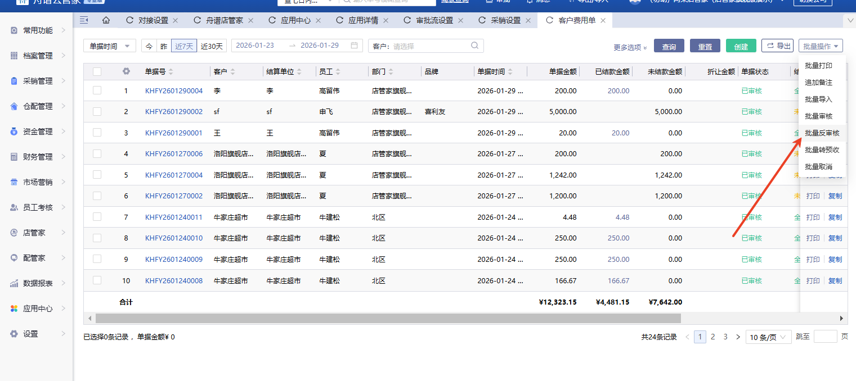Open 资金管理 from the sidebar
Image resolution: width=856 pixels, height=381 pixels.
[x=38, y=131]
